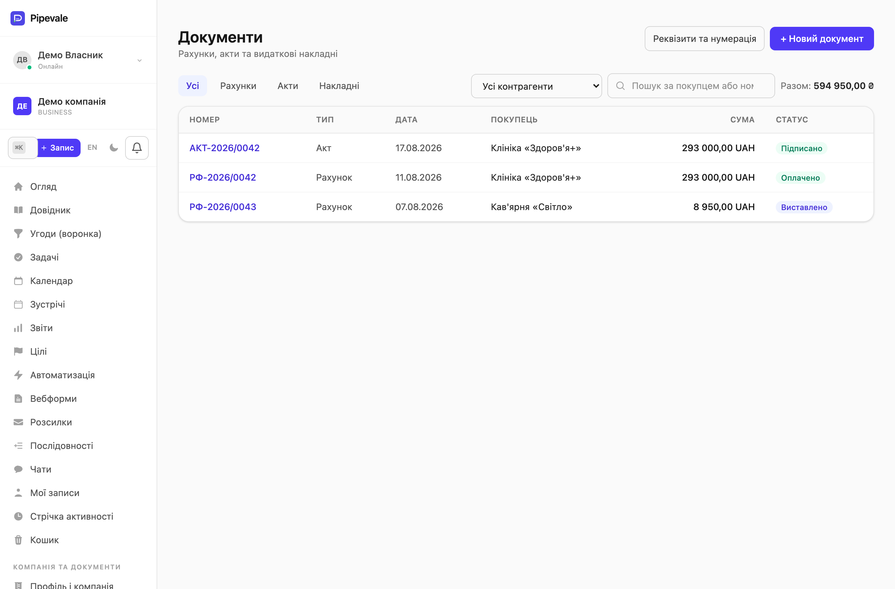
Task: Click date 17.08.2026
Action: [x=418, y=148]
